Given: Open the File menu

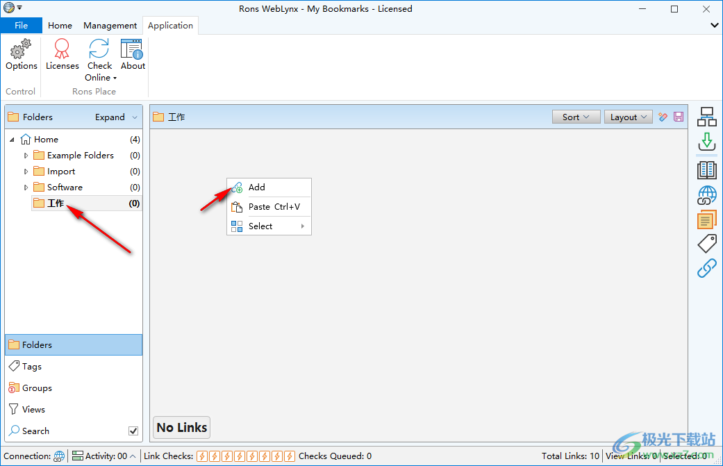Looking at the screenshot, I should [x=21, y=26].
